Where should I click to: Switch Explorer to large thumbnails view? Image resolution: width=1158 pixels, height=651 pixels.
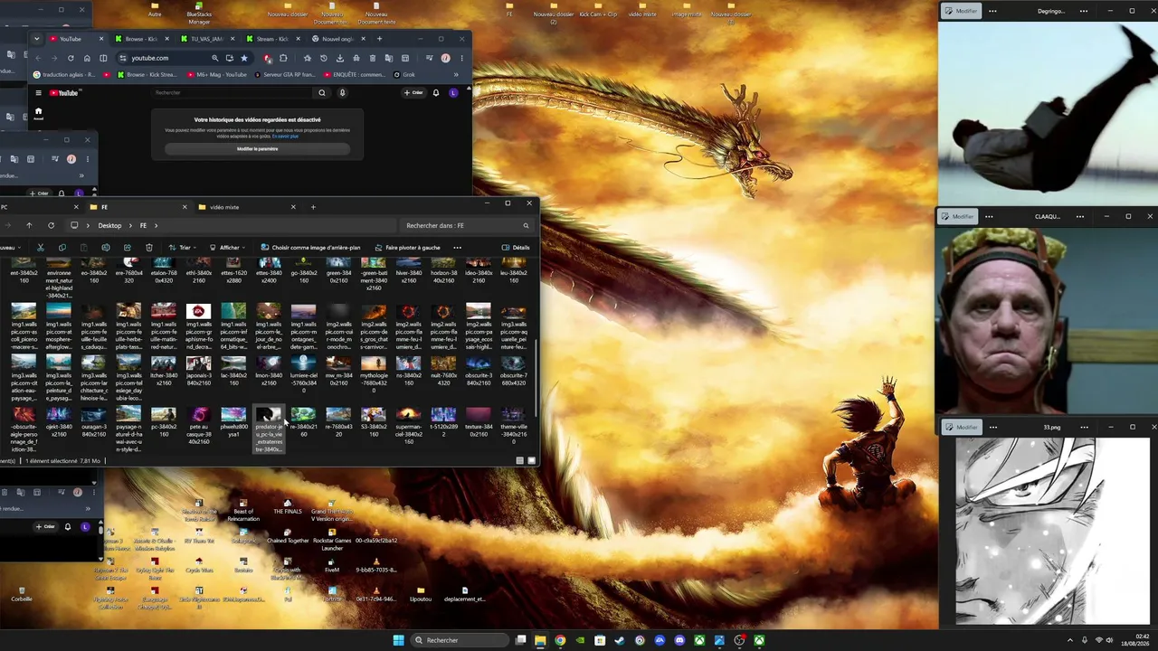pos(531,460)
